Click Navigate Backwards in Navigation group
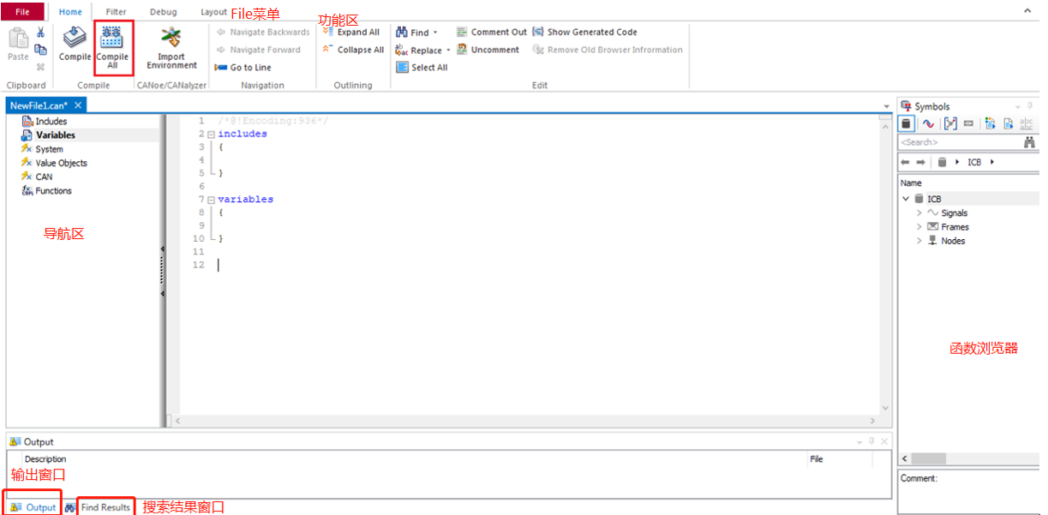1048x515 pixels. [x=263, y=33]
